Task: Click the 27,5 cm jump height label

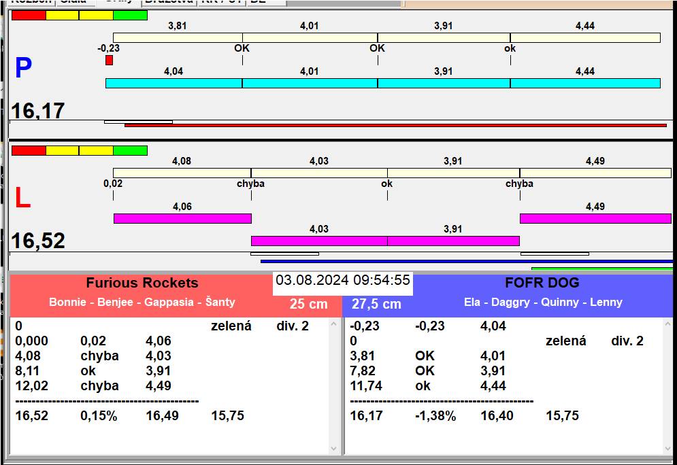Action: tap(376, 304)
